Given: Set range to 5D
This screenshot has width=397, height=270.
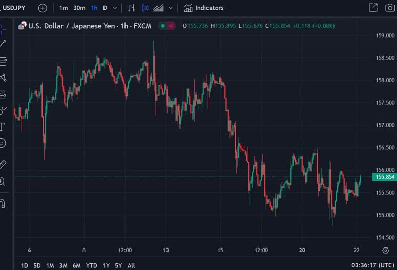Looking at the screenshot, I should [37, 266].
